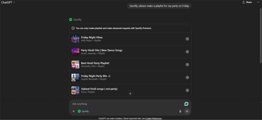Open the three-dots more options menu
Viewport: 262px width, 120px height.
tap(258, 2)
